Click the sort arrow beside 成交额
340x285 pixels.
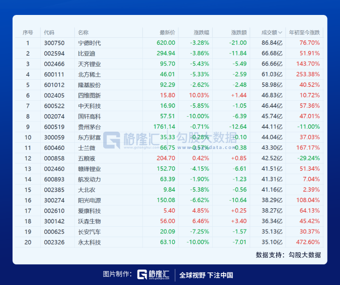coord(281,33)
